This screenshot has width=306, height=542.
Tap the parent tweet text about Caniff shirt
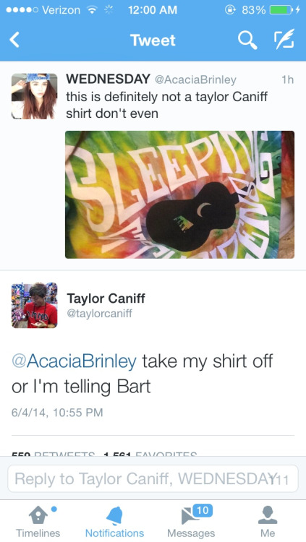pyautogui.click(x=166, y=104)
